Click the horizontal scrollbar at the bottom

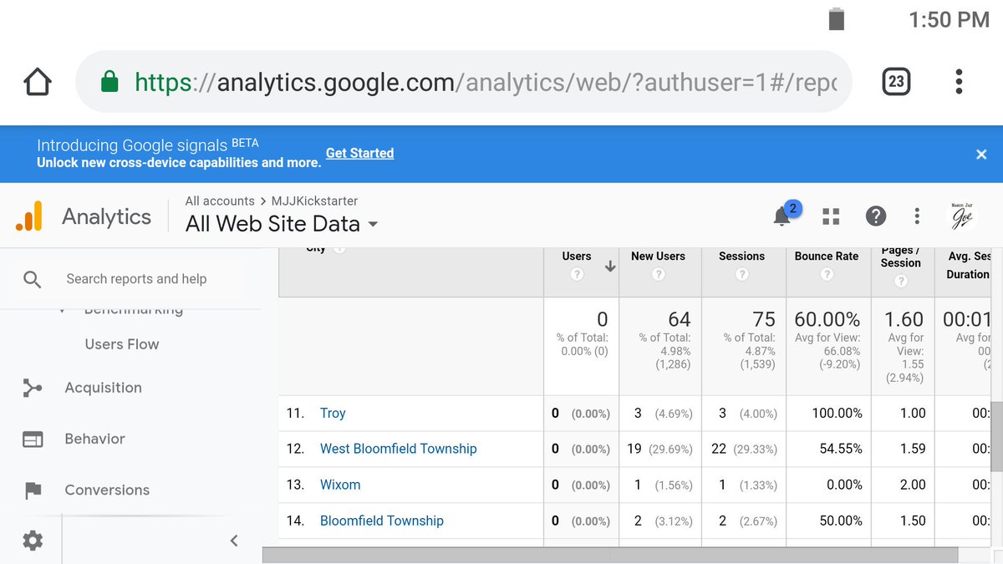(610, 555)
